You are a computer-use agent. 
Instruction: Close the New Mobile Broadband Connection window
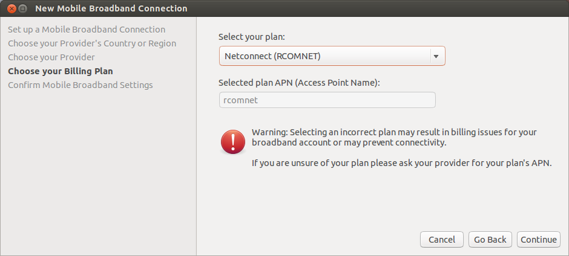[x=12, y=8]
